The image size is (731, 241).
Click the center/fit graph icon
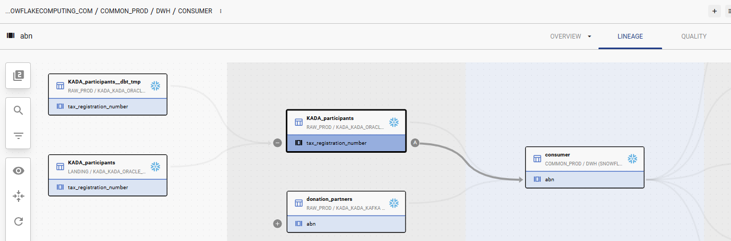click(18, 196)
